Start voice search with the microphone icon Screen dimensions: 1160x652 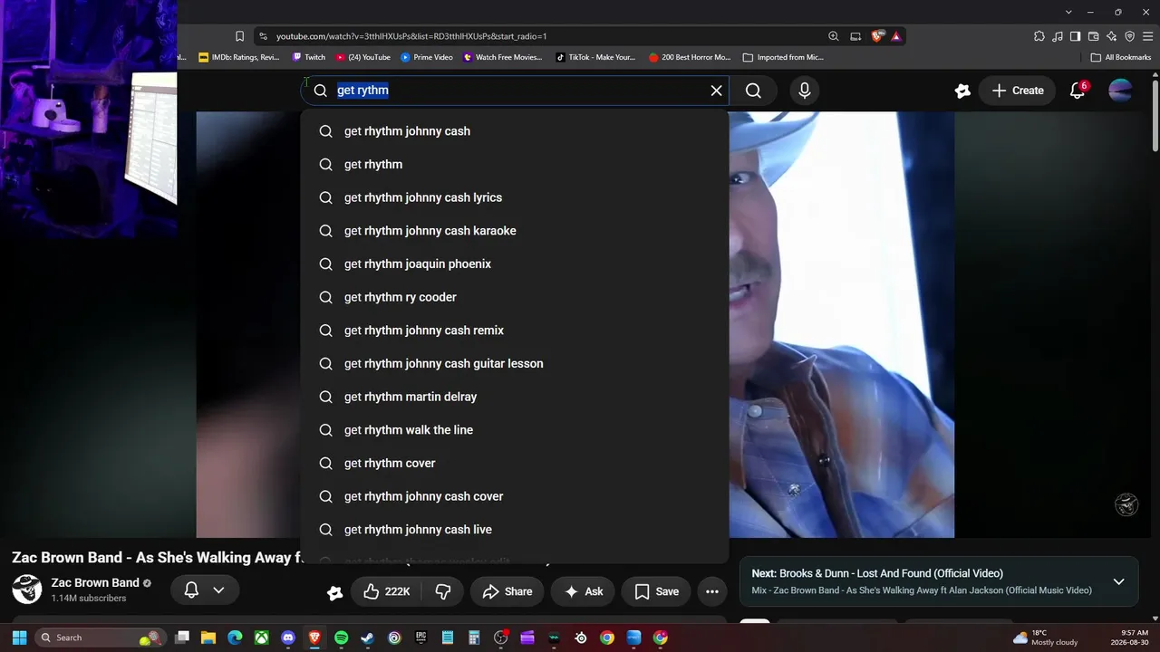click(804, 91)
